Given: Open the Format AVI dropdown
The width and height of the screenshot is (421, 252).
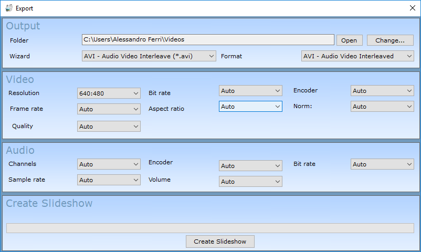Looking at the screenshot, I should pos(357,56).
